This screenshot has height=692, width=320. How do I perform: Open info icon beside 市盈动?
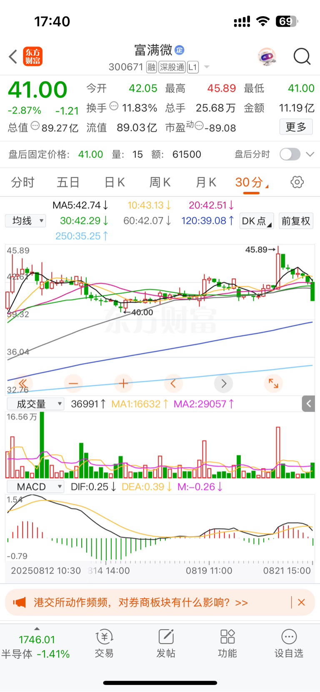point(199,126)
